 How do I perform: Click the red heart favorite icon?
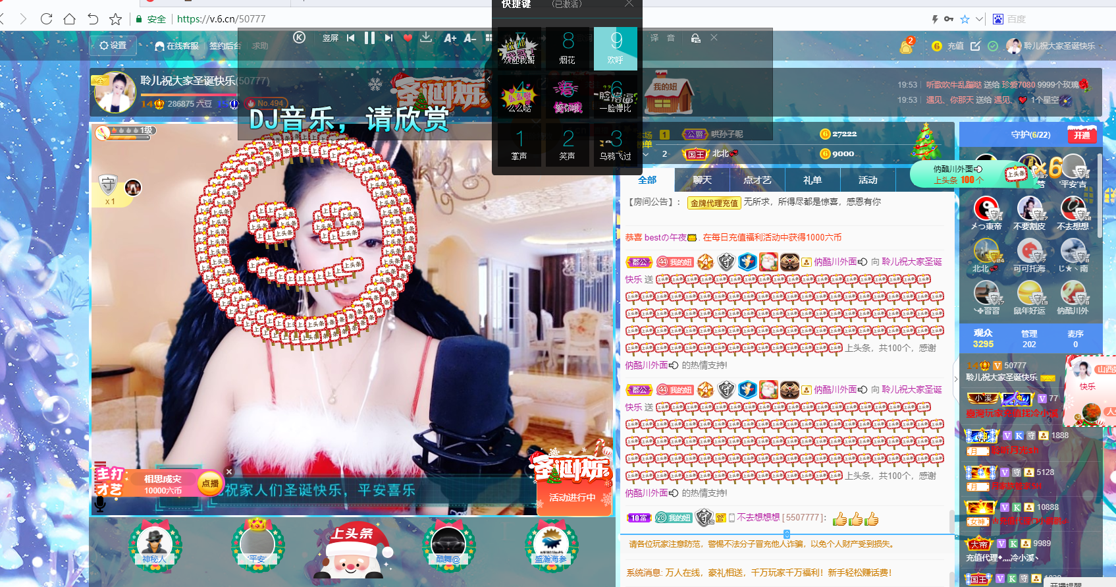pyautogui.click(x=408, y=38)
